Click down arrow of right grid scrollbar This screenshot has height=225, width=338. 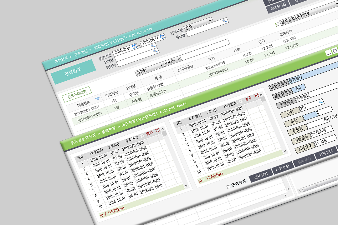tap(284, 151)
